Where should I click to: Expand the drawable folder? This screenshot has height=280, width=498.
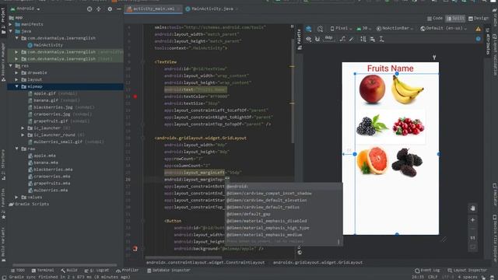pos(17,72)
